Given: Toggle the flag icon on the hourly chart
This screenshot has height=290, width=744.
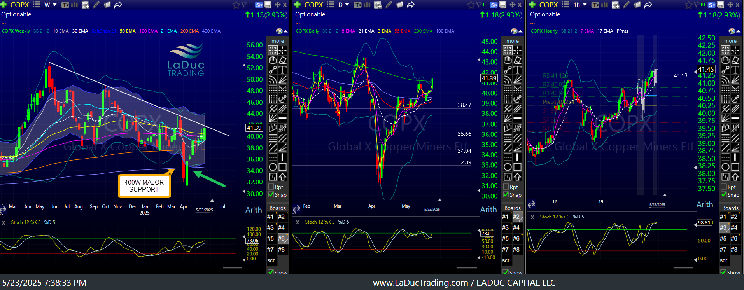Looking at the screenshot, I should pos(697,5).
